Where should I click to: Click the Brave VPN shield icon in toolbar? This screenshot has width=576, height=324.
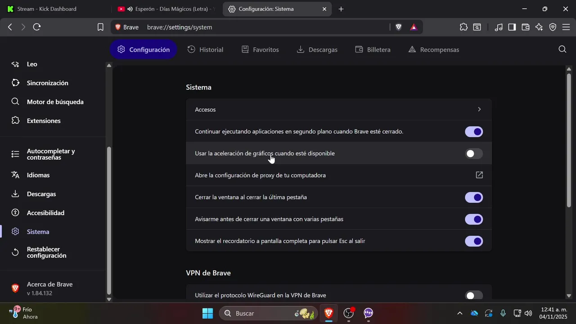point(553,27)
